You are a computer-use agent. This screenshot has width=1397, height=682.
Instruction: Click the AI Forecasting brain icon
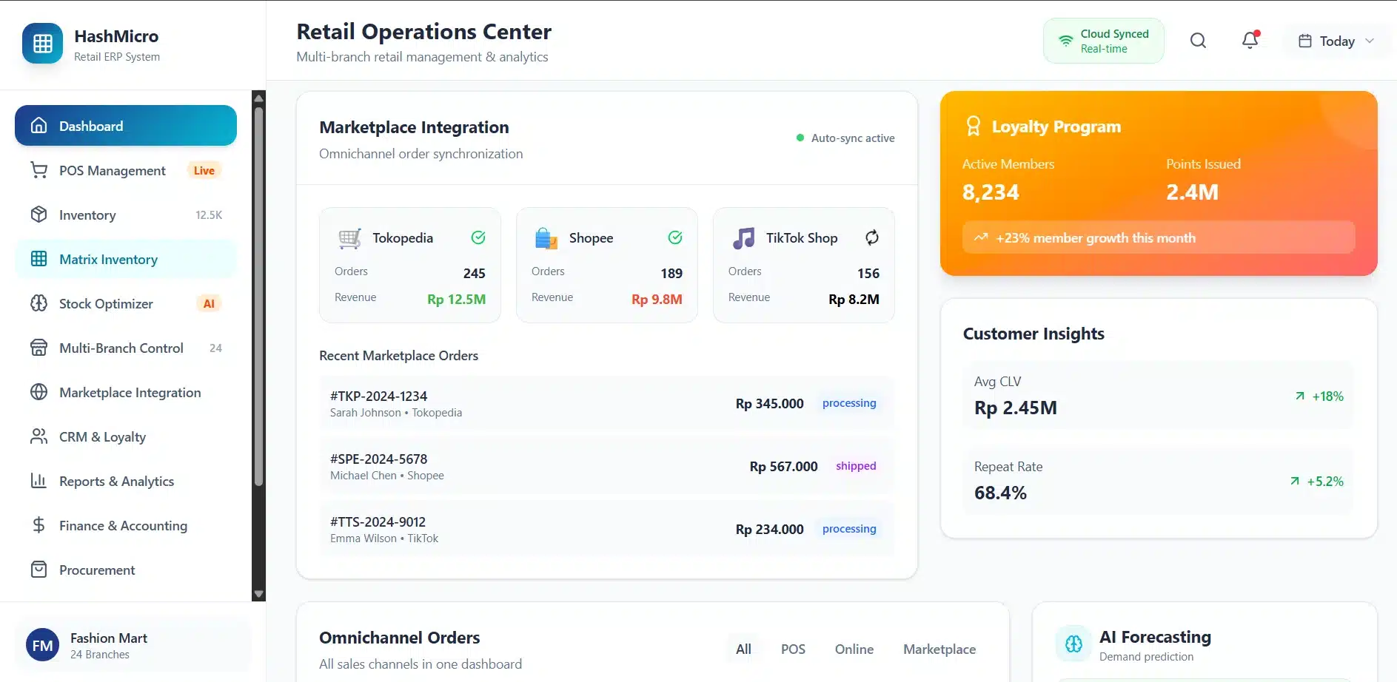tap(1073, 644)
